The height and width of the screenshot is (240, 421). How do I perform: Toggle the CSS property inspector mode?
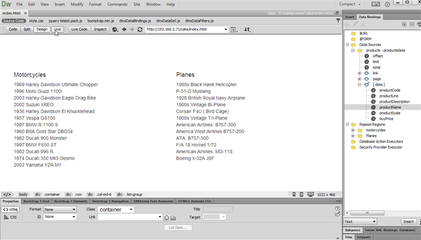pos(10,217)
